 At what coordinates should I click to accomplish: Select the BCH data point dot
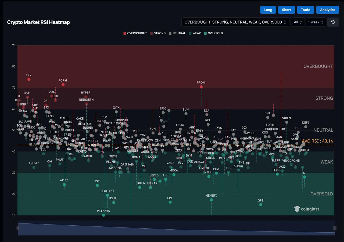click(x=27, y=97)
